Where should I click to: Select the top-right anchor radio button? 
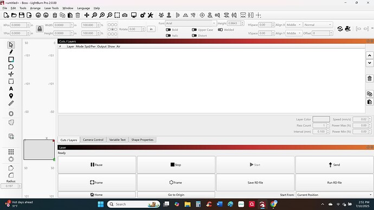click(115, 25)
